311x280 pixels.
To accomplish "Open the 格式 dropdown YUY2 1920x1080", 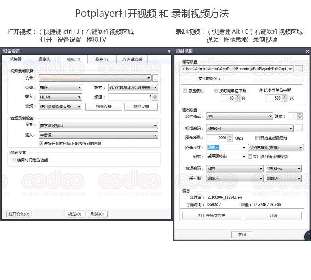I will click(133, 87).
